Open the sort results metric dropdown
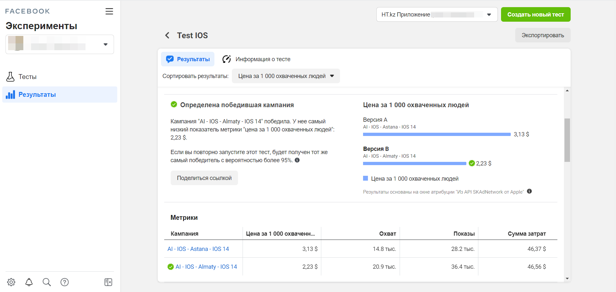The width and height of the screenshot is (616, 292). (x=286, y=76)
